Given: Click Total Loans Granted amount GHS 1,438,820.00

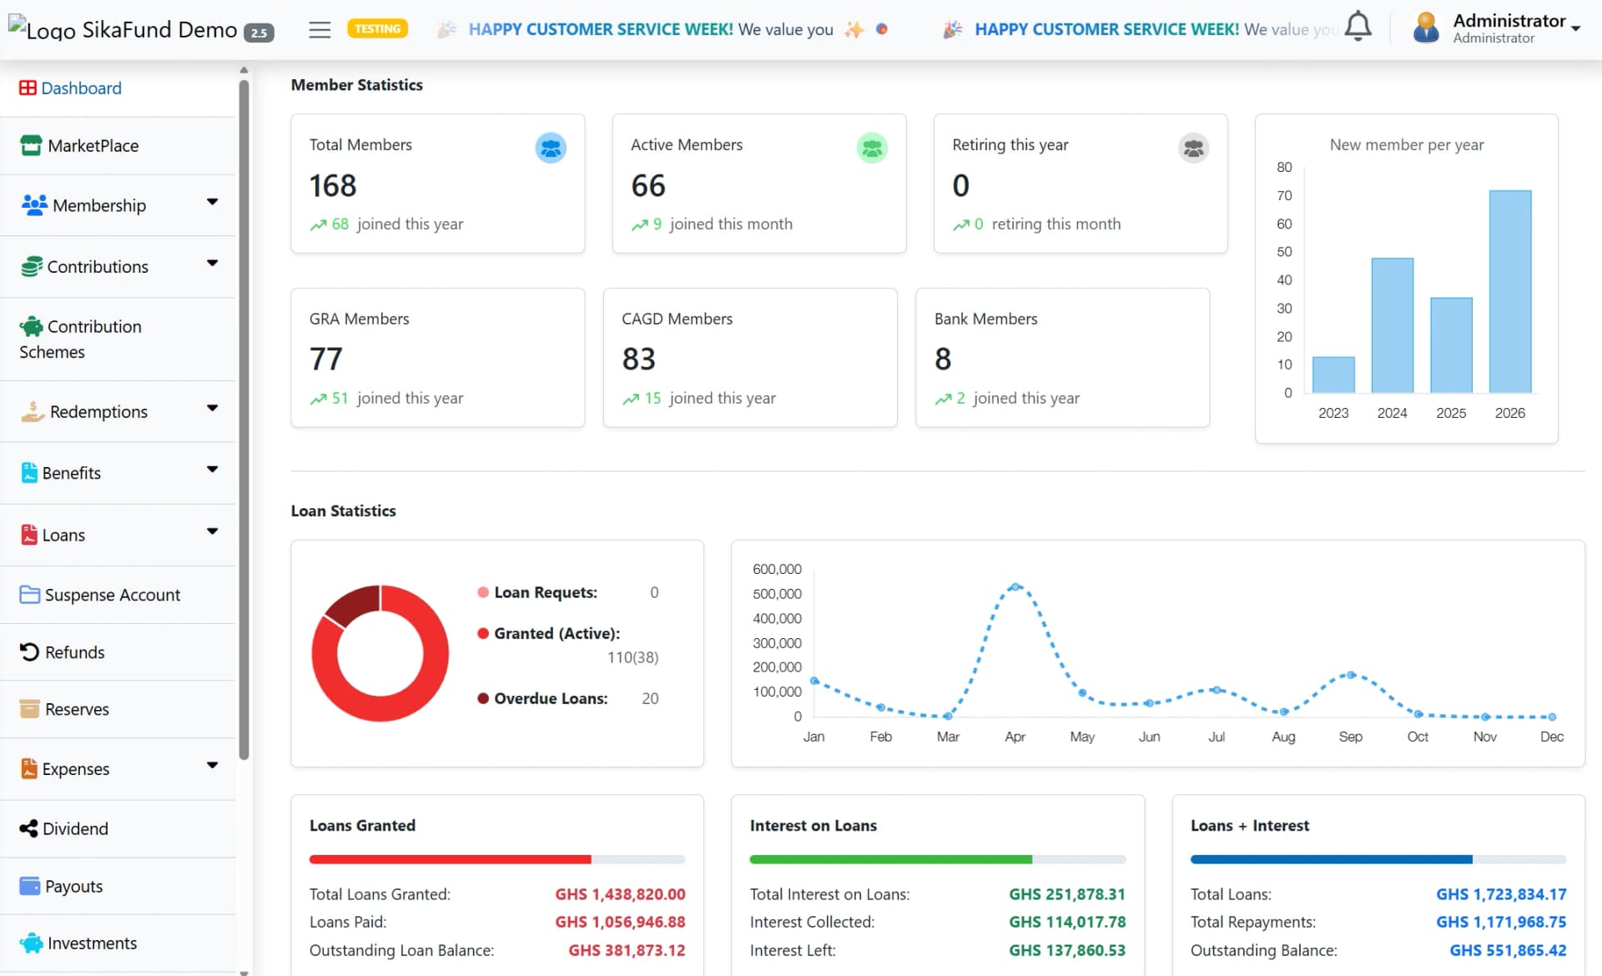Looking at the screenshot, I should [x=620, y=894].
